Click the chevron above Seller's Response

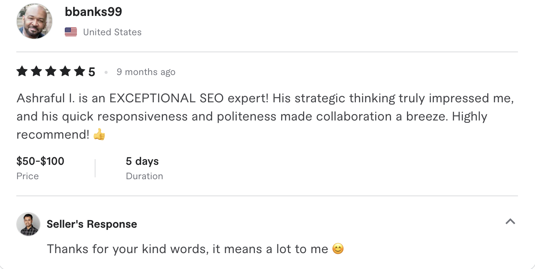pyautogui.click(x=510, y=222)
